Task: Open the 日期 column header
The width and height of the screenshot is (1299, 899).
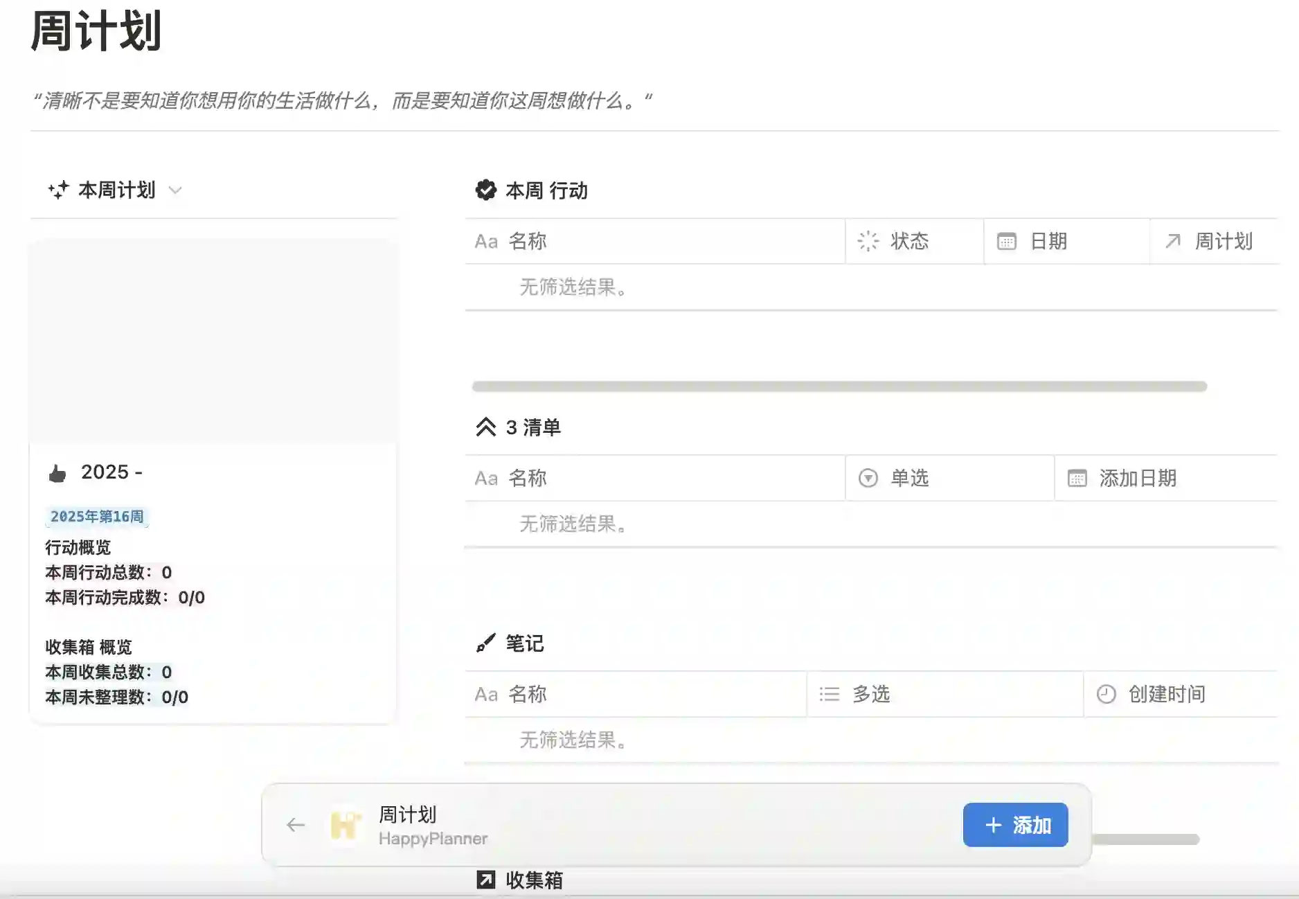Action: 1066,241
